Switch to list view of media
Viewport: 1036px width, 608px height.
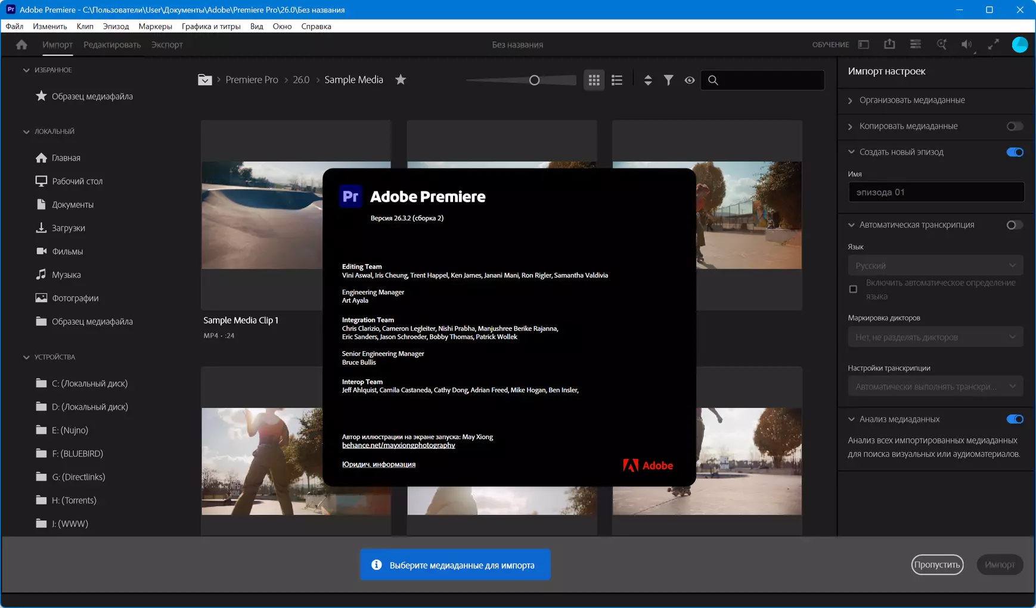(x=617, y=80)
